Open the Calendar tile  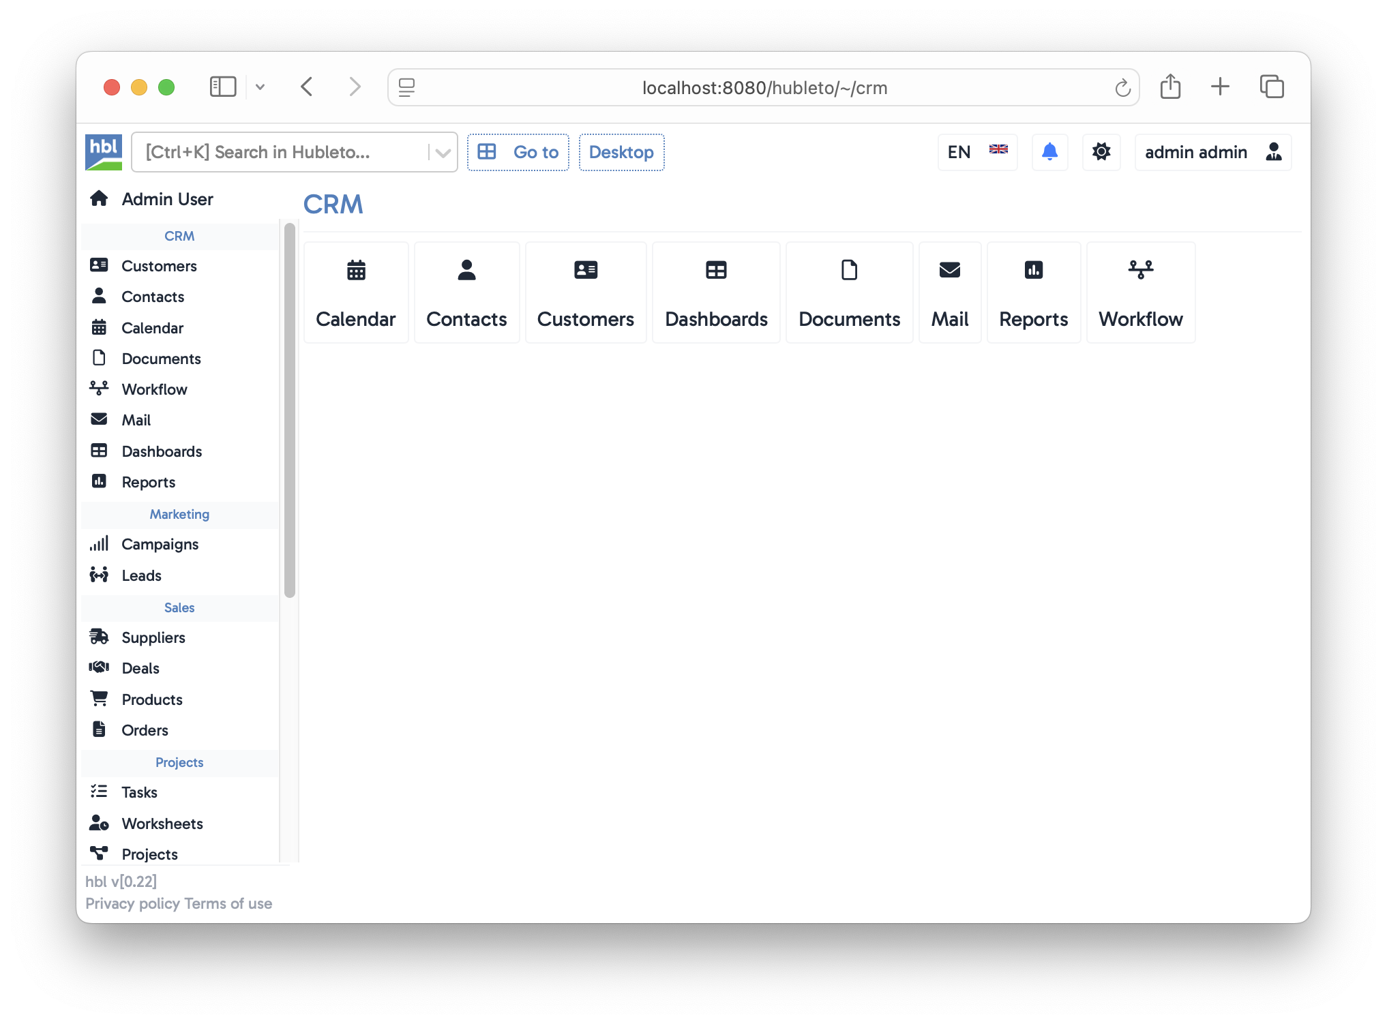click(x=356, y=293)
